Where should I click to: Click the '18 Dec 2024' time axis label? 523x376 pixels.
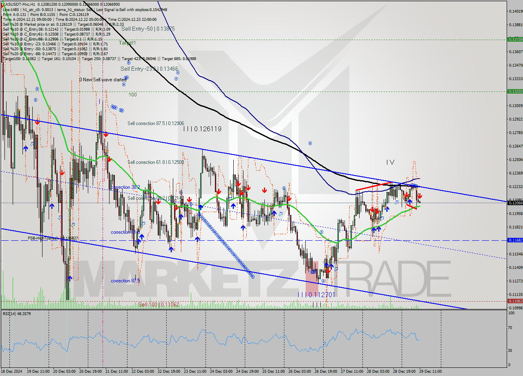12,372
